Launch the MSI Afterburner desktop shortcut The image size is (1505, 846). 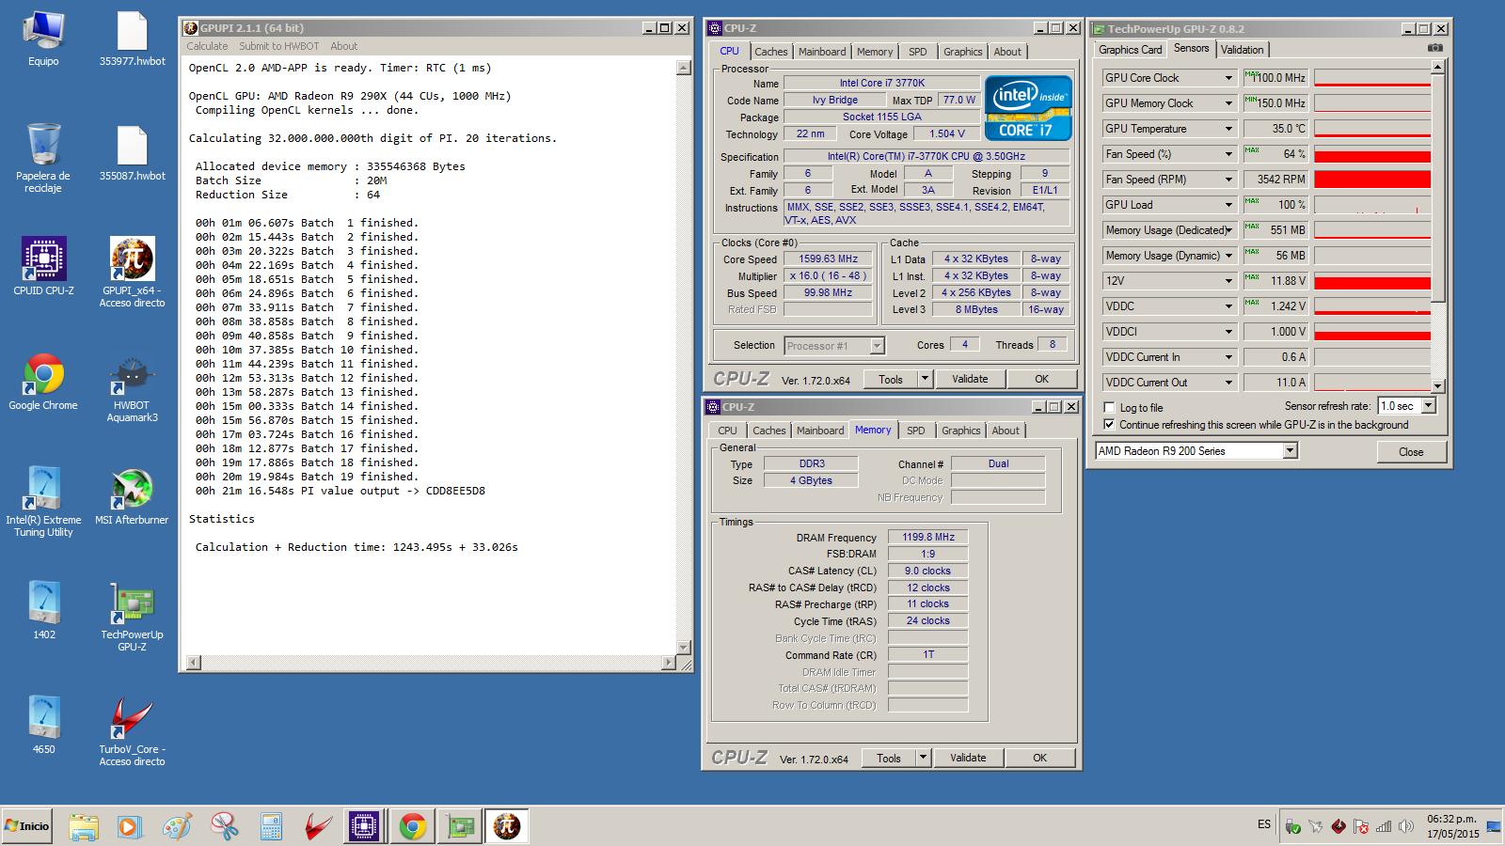(x=132, y=497)
